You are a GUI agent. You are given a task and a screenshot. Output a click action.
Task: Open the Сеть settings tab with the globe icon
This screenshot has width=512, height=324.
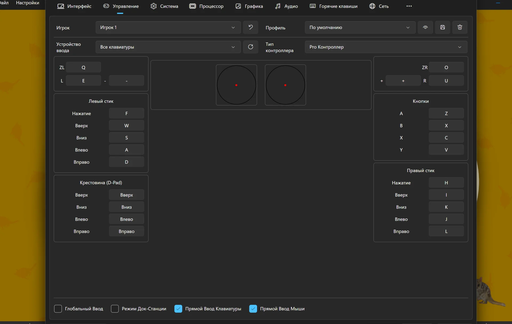379,6
